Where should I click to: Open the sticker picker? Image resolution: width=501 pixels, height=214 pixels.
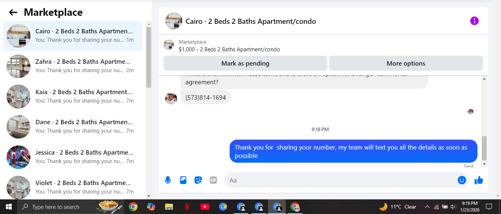point(198,180)
